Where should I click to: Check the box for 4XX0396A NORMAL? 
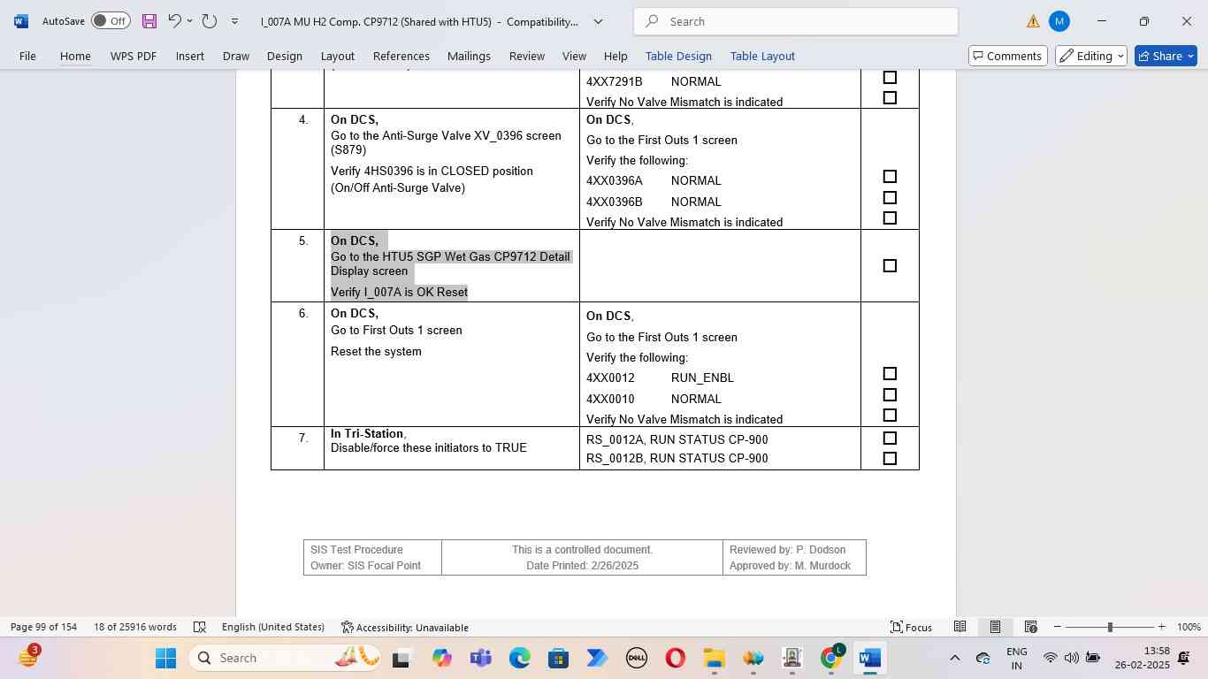point(890,177)
